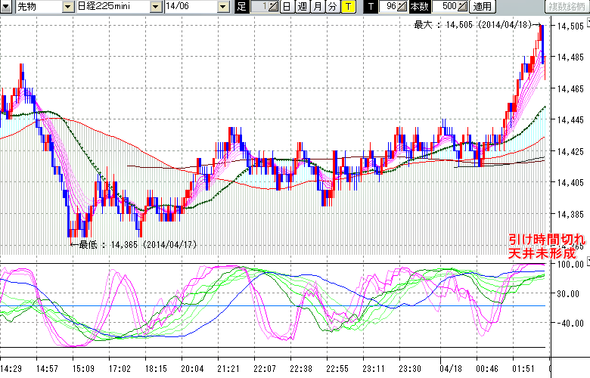Click the 複数銘柄 button

(567, 7)
